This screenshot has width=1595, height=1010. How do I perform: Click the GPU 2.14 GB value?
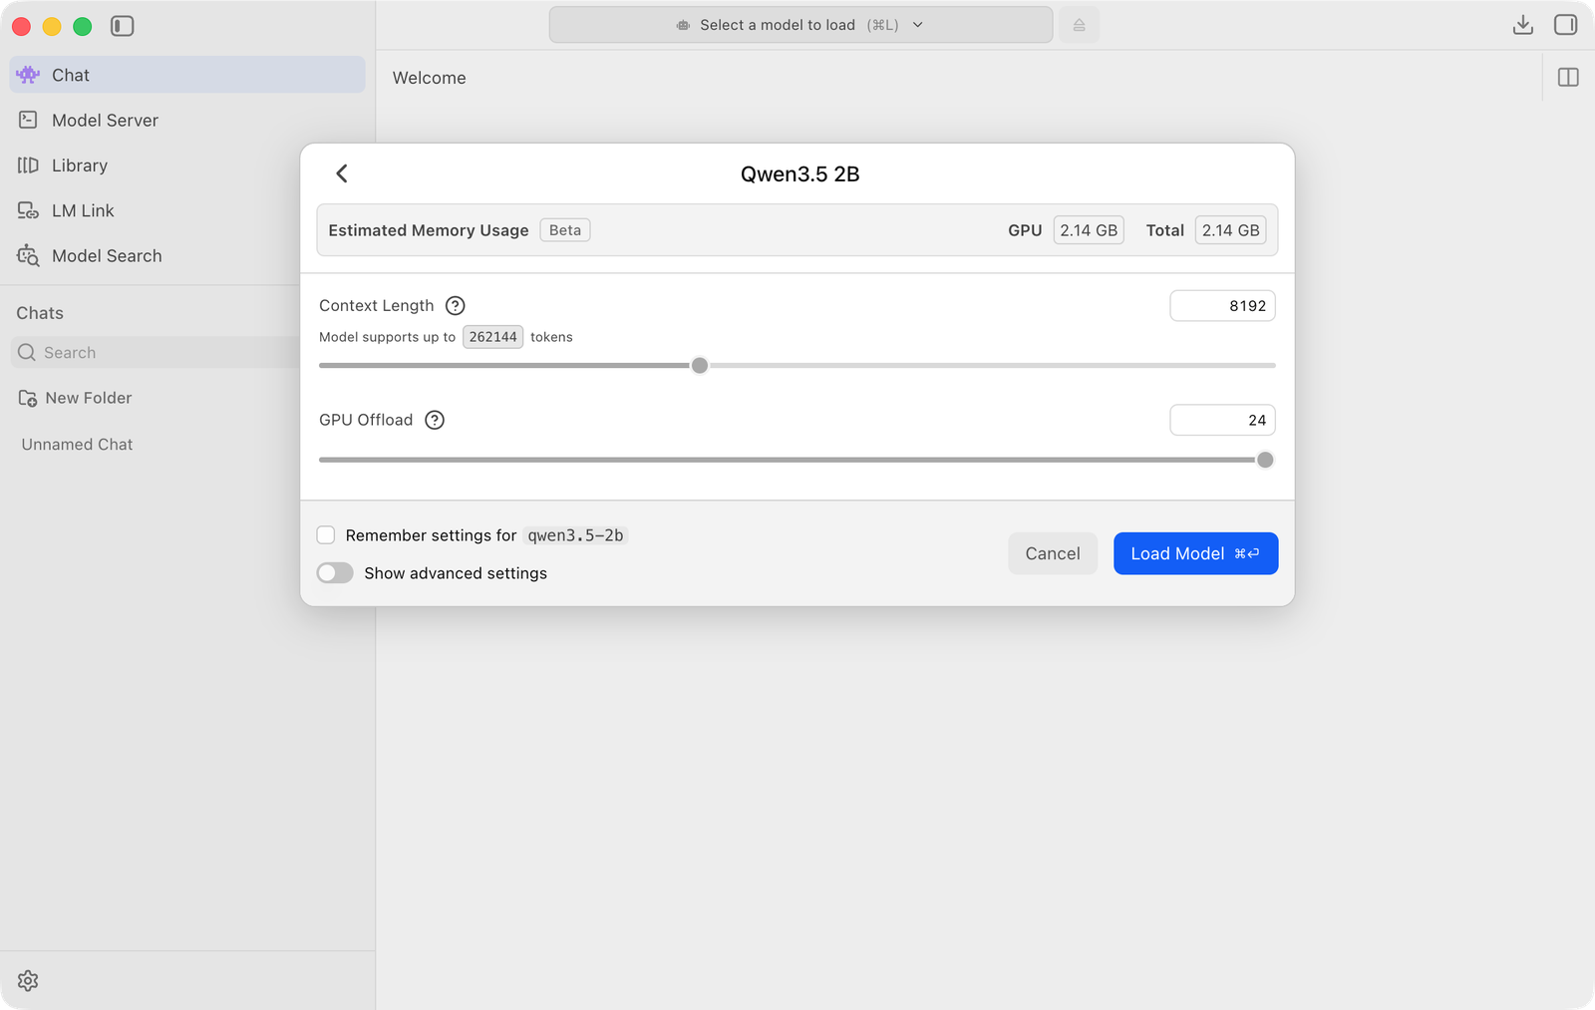click(1089, 230)
